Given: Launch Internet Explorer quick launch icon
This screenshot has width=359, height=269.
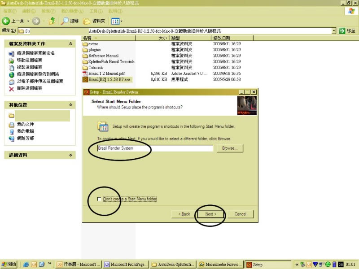Looking at the screenshot, I should click(26, 265).
